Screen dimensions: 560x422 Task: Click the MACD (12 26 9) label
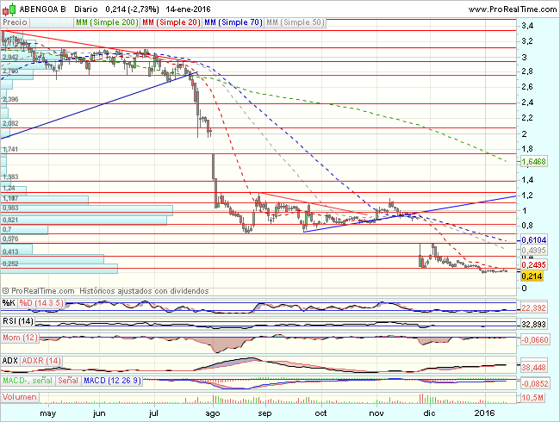(112, 381)
